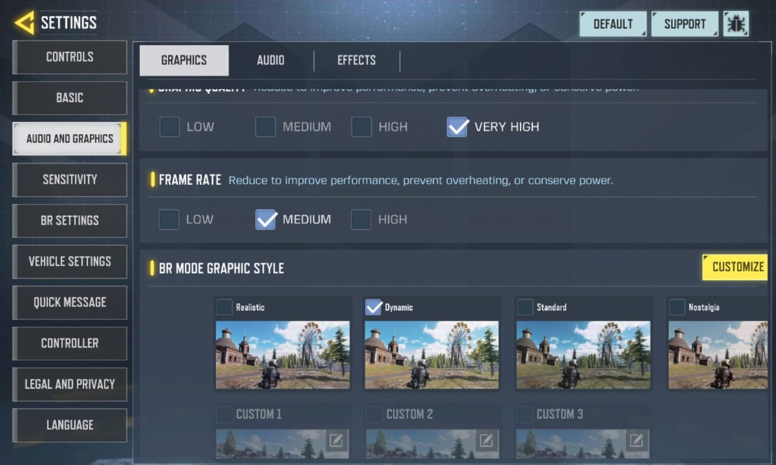Choose the Nostalgia graphic style checkbox
The height and width of the screenshot is (465, 776).
tap(677, 307)
